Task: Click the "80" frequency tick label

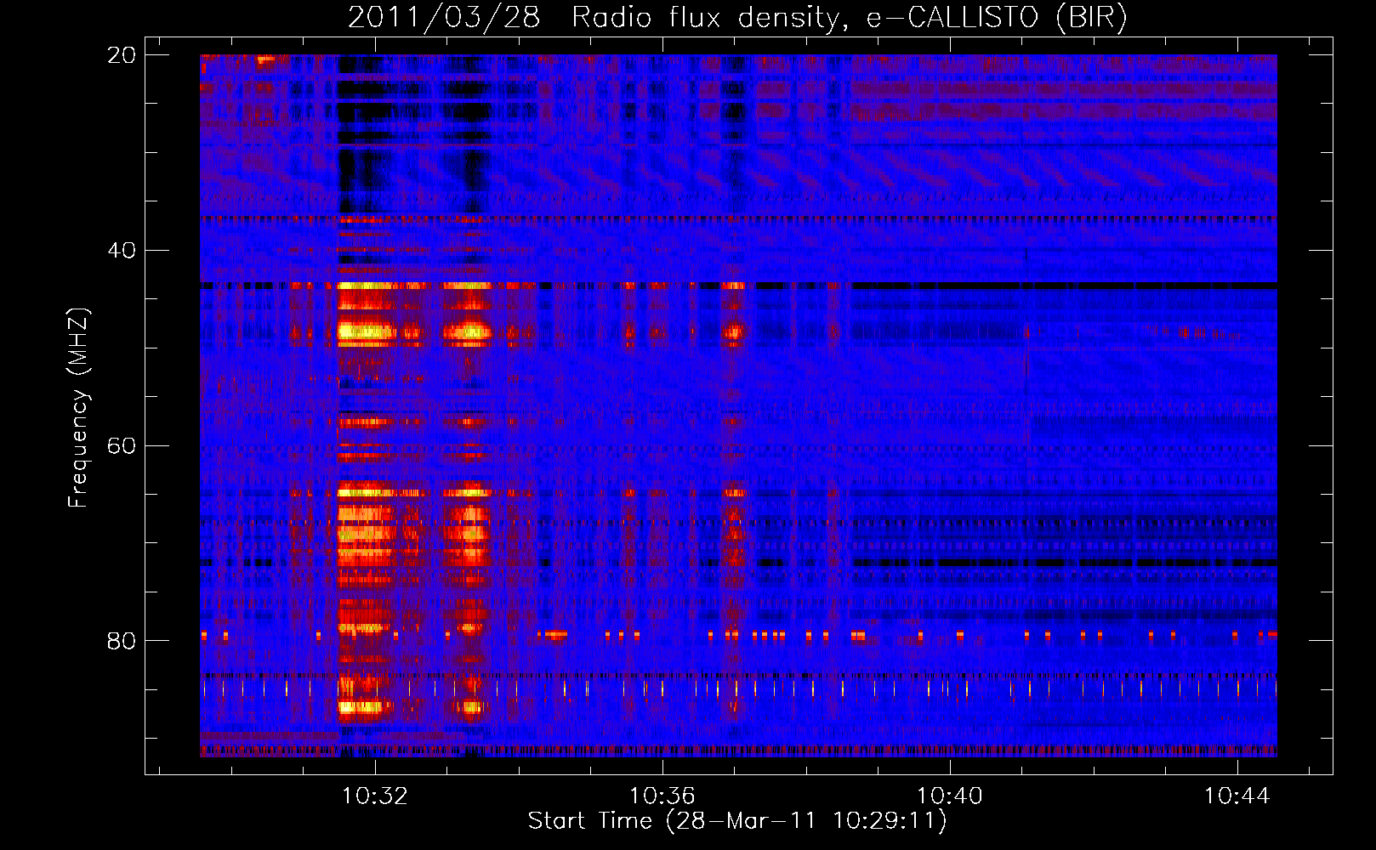Action: [121, 641]
